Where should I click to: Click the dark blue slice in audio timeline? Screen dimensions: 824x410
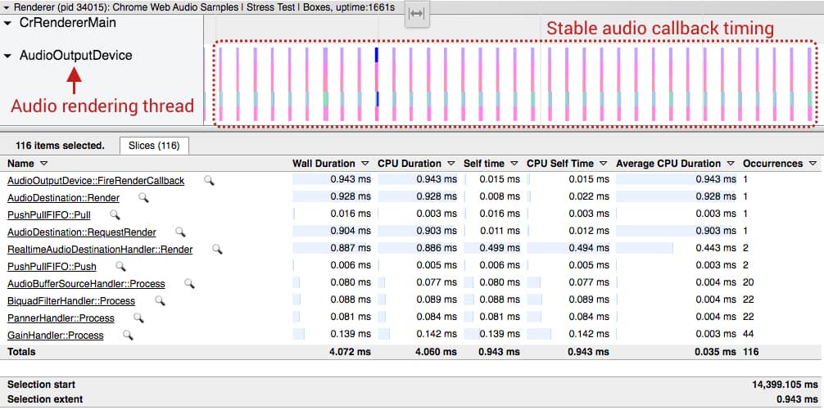click(376, 55)
